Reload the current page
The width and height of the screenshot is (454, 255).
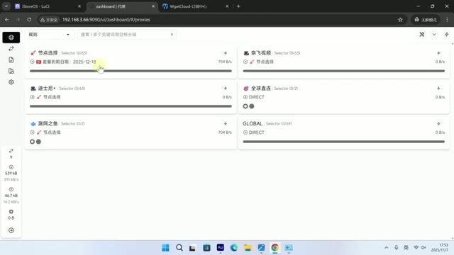coord(29,20)
